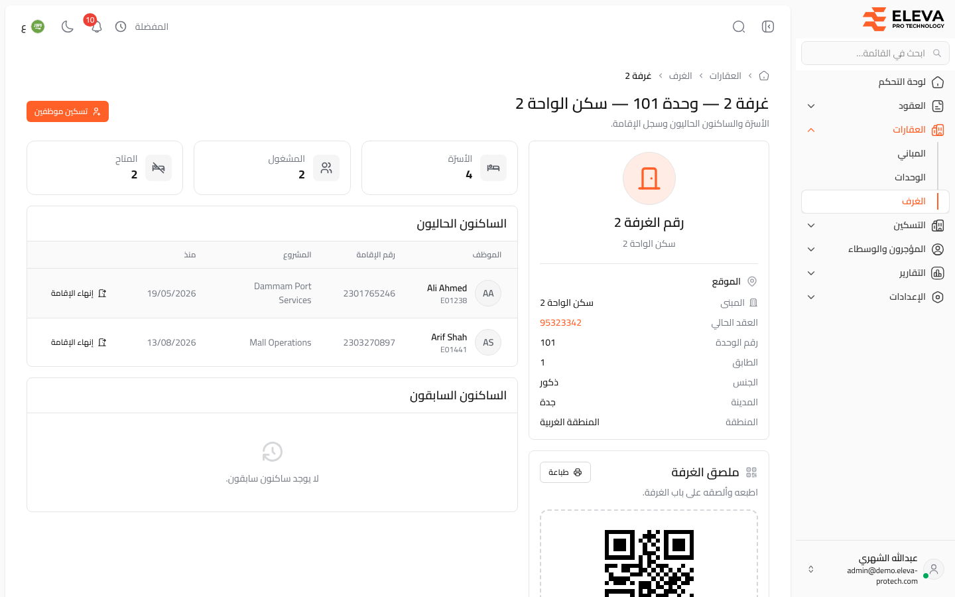Click the AA avatar for Ali Ahmed
The image size is (955, 597).
pos(488,293)
